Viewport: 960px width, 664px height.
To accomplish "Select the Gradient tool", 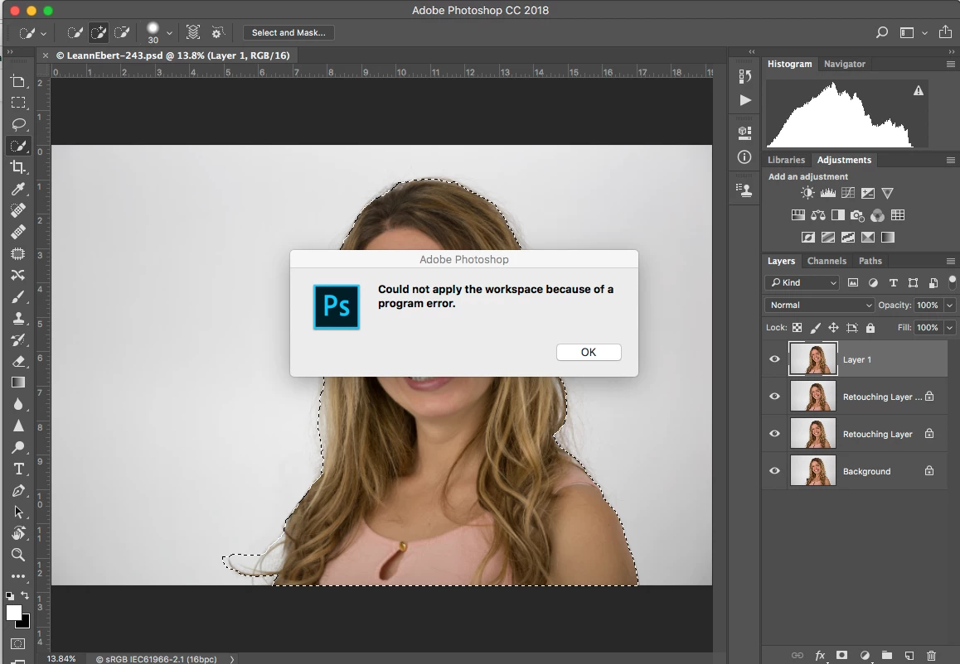I will 17,383.
